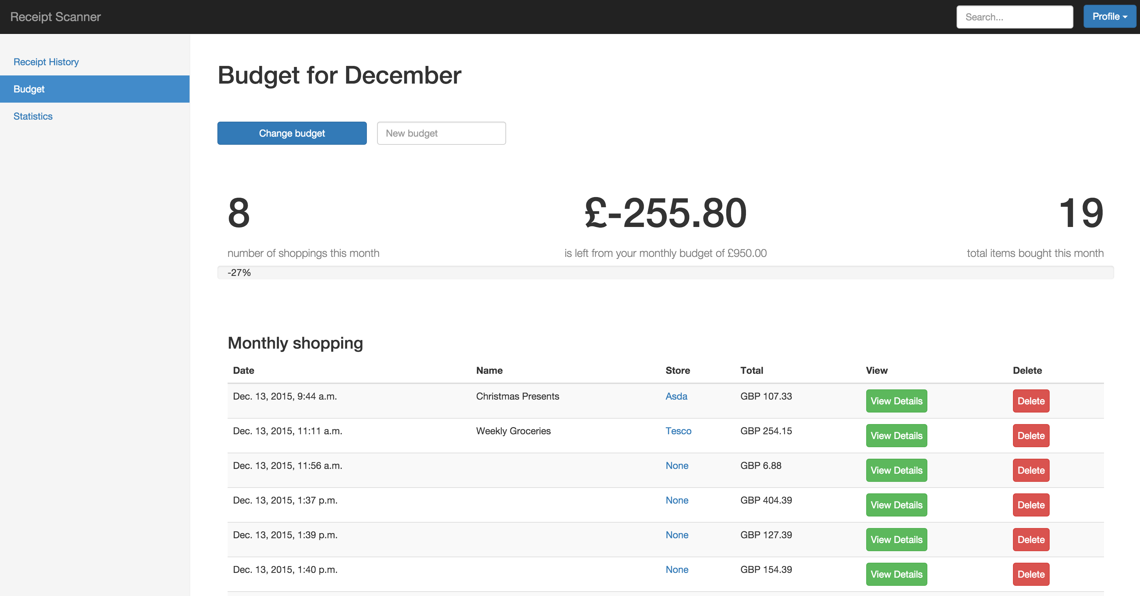Focus the New budget field

[441, 133]
